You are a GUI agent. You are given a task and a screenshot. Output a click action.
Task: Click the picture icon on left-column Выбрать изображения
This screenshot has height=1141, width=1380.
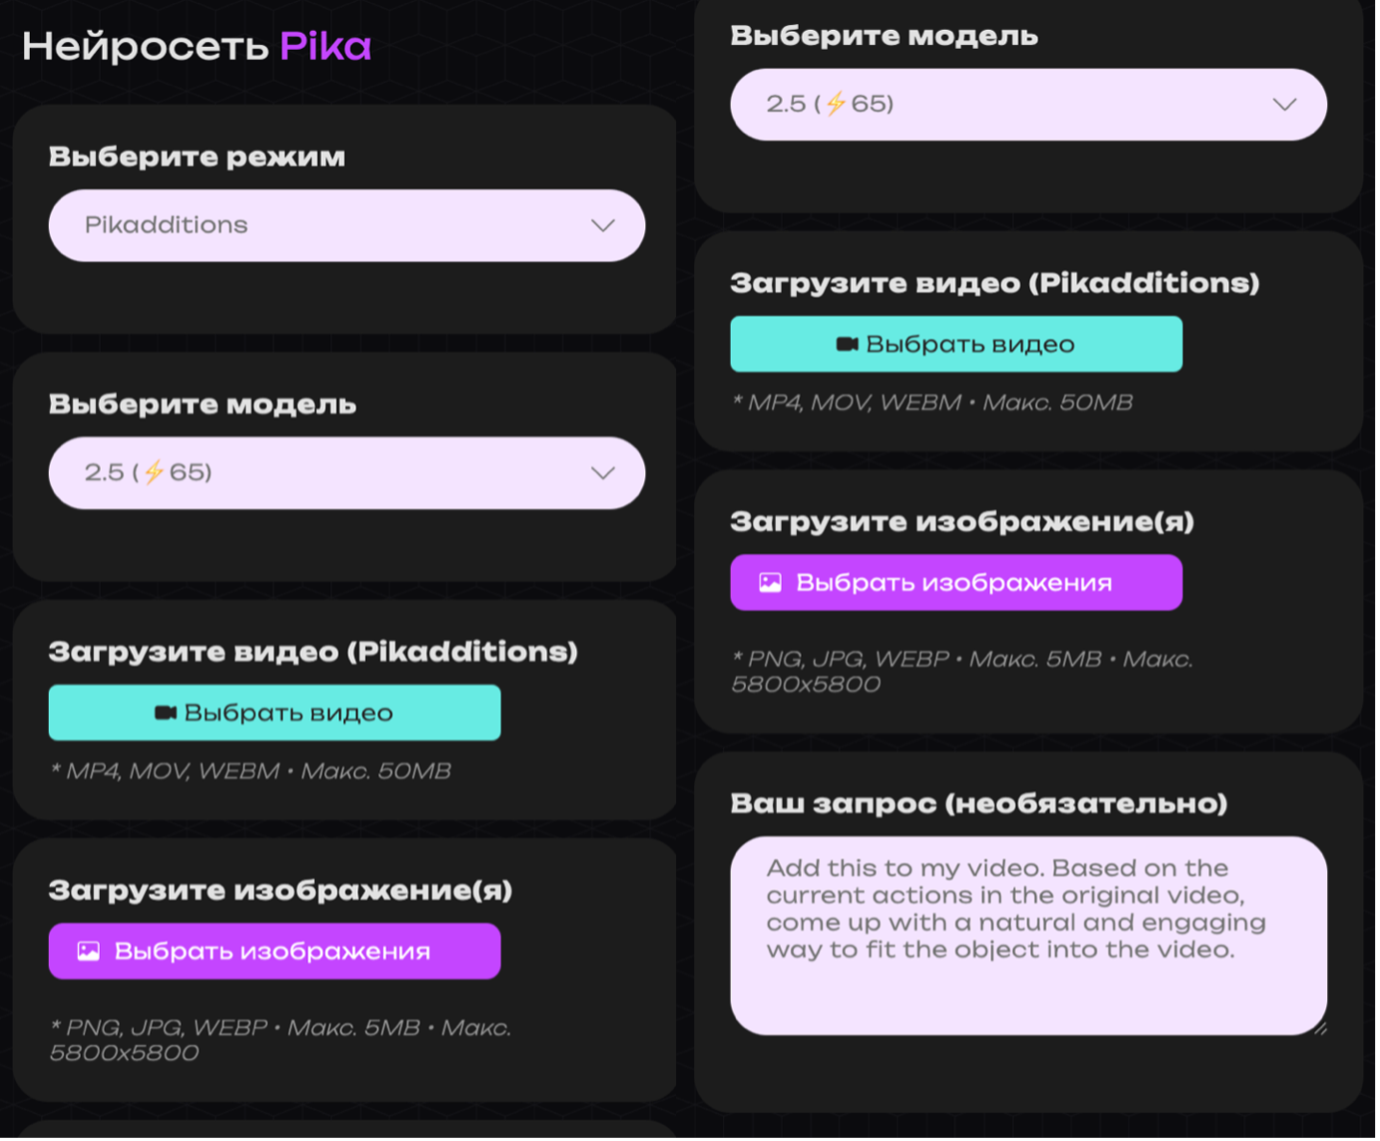point(89,952)
